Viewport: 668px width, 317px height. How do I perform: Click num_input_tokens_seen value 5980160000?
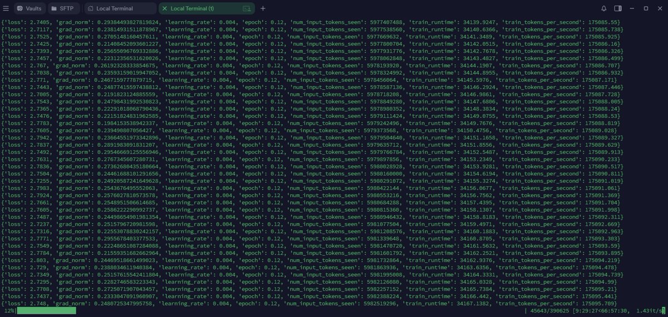pos(386,174)
